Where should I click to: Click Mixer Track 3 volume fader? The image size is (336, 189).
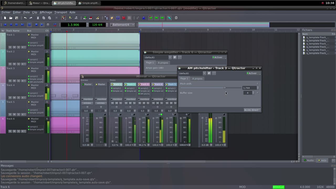[140, 120]
